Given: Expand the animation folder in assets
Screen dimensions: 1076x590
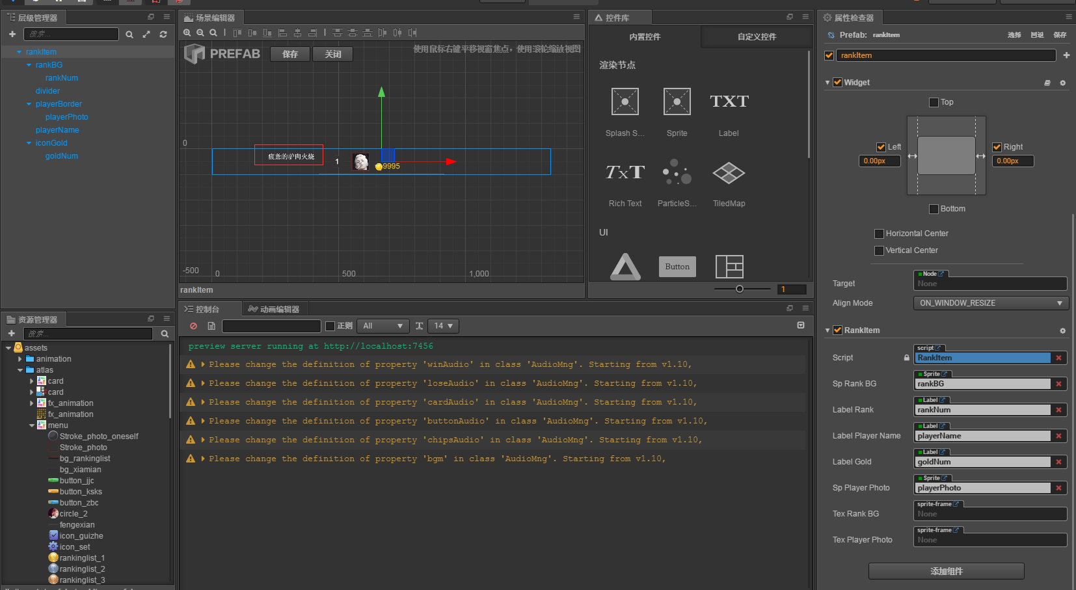Looking at the screenshot, I should (x=20, y=359).
